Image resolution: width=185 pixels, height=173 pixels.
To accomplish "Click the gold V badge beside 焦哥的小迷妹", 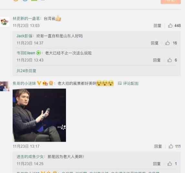I will tap(39, 83).
